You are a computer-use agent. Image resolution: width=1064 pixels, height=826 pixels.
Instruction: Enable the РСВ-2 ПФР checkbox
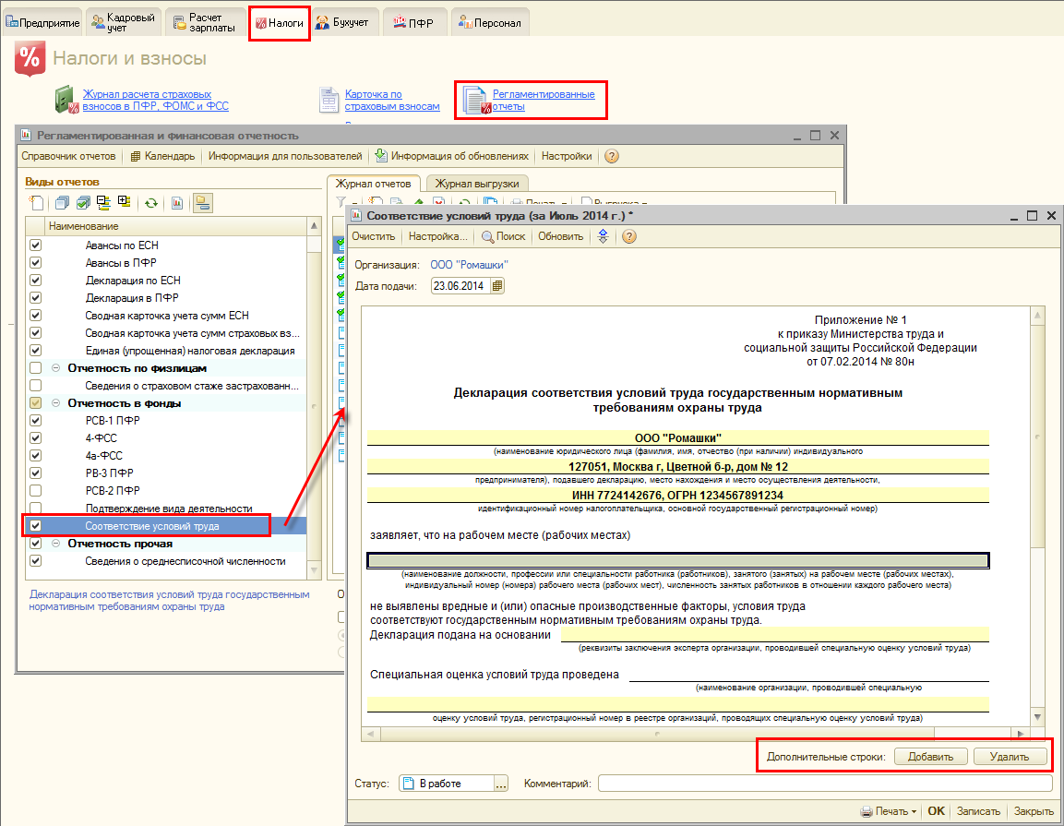pos(36,490)
